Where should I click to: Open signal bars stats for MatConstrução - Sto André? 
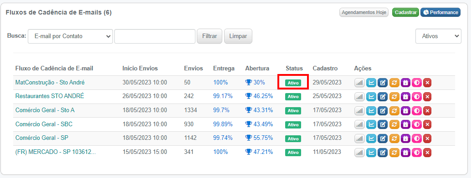tap(359, 83)
